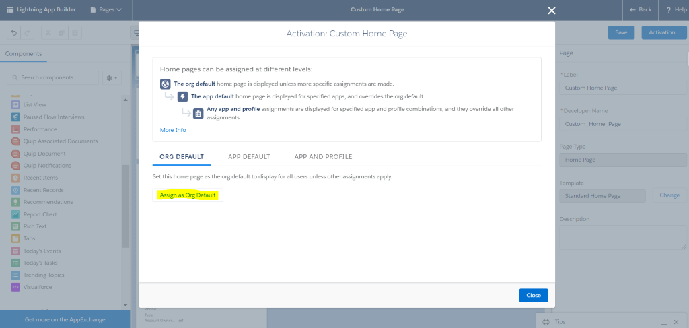Viewport: 689px width, 328px height.
Task: Open the More Info link
Action: [x=173, y=130]
